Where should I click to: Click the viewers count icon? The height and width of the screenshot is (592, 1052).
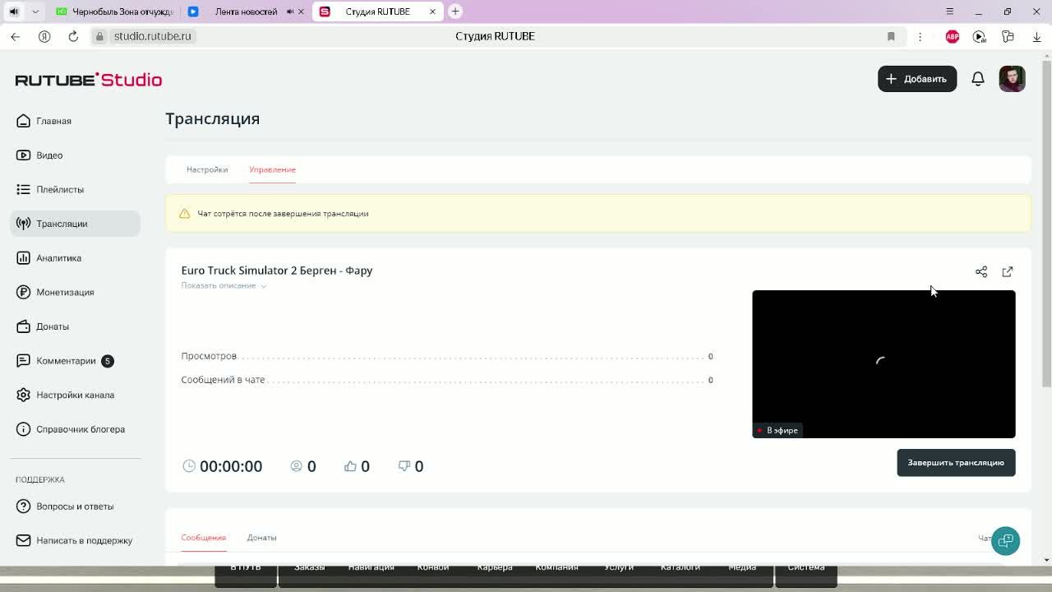(297, 466)
